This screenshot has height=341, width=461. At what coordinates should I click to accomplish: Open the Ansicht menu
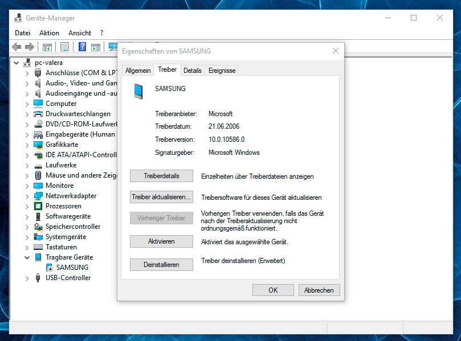pyautogui.click(x=80, y=33)
